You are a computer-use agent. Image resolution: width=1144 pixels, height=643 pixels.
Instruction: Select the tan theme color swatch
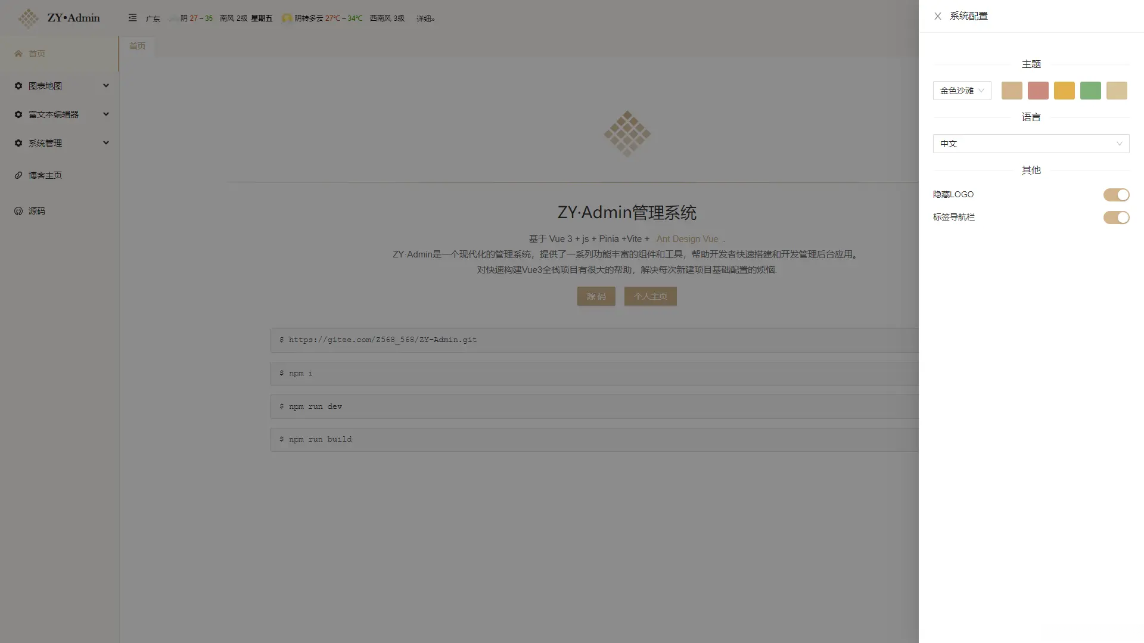tap(1012, 91)
